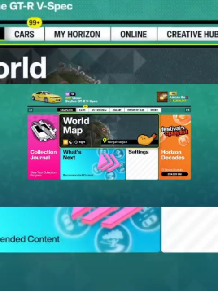Select the RB bumper navigation icon
The width and height of the screenshot is (218, 291).
coord(187,110)
